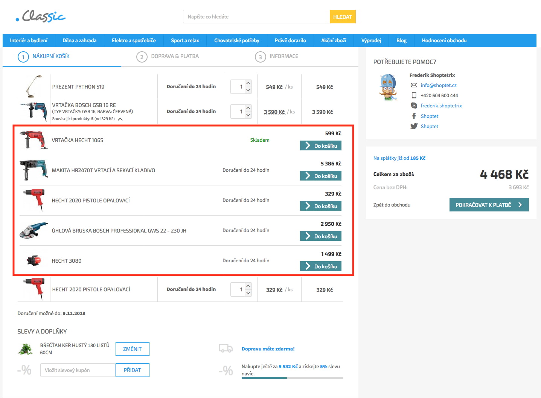Open Blog menu item
Screen dimensions: 541x398
click(401, 40)
